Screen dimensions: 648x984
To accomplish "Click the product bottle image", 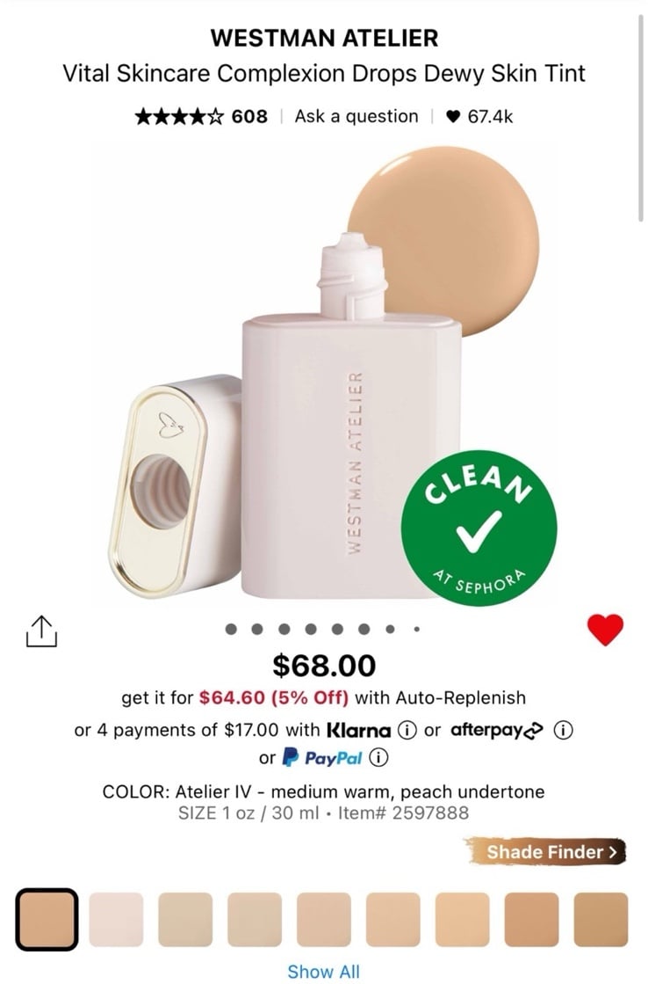I will (351, 414).
